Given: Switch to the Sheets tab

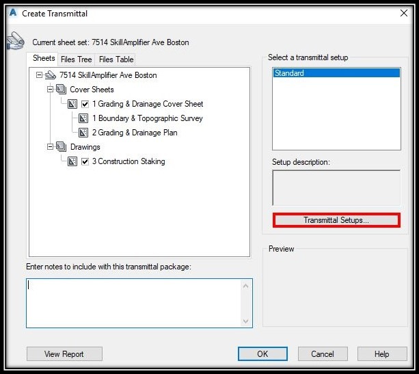Looking at the screenshot, I should point(44,58).
